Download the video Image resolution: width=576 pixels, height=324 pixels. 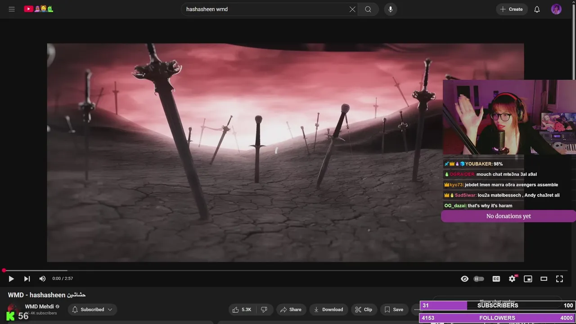(328, 310)
